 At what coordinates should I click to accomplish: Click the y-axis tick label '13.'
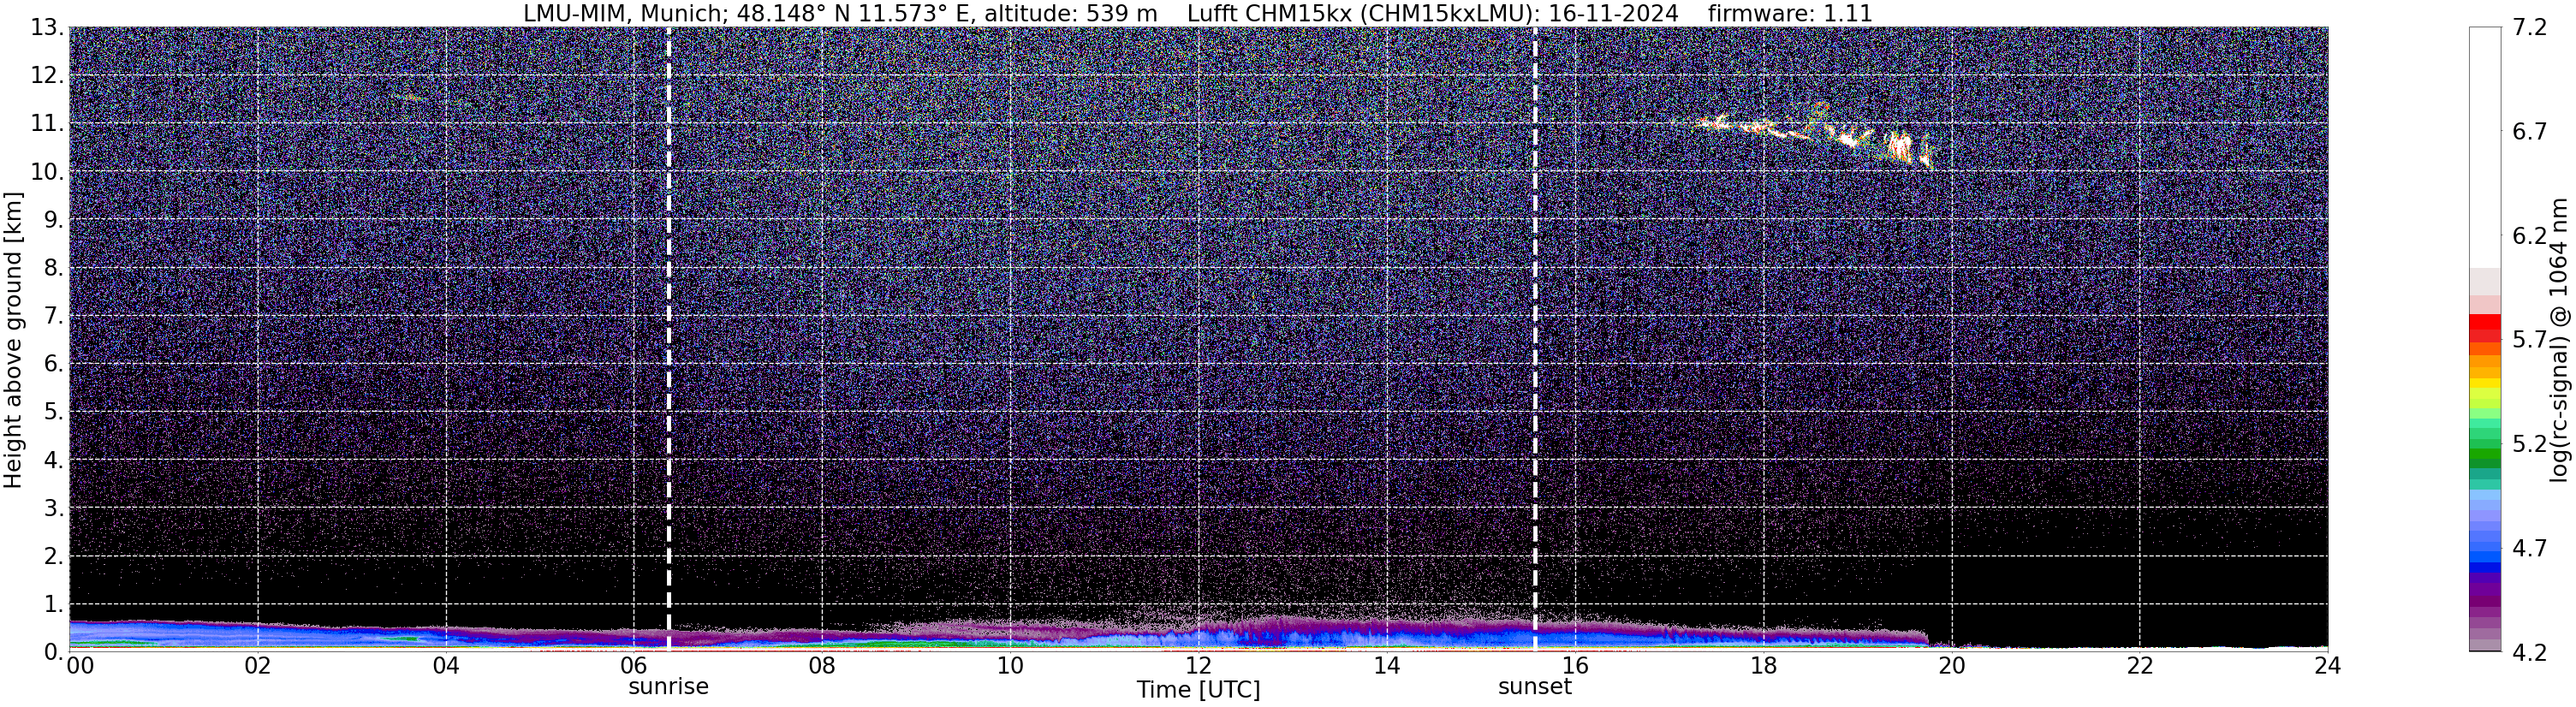[x=47, y=28]
